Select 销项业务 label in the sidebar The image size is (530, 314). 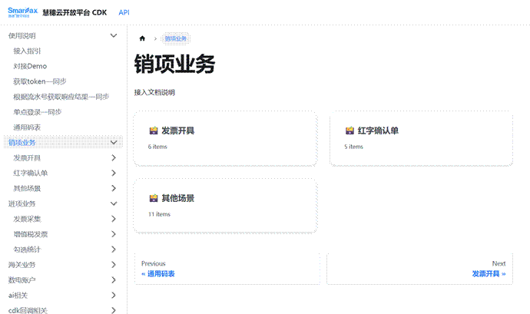[22, 143]
